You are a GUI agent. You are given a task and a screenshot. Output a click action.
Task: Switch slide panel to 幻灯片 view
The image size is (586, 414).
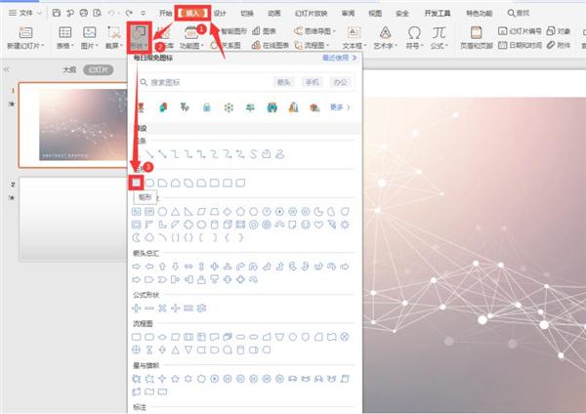tap(99, 70)
